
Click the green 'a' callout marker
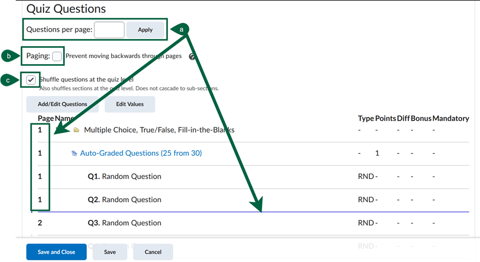[181, 27]
